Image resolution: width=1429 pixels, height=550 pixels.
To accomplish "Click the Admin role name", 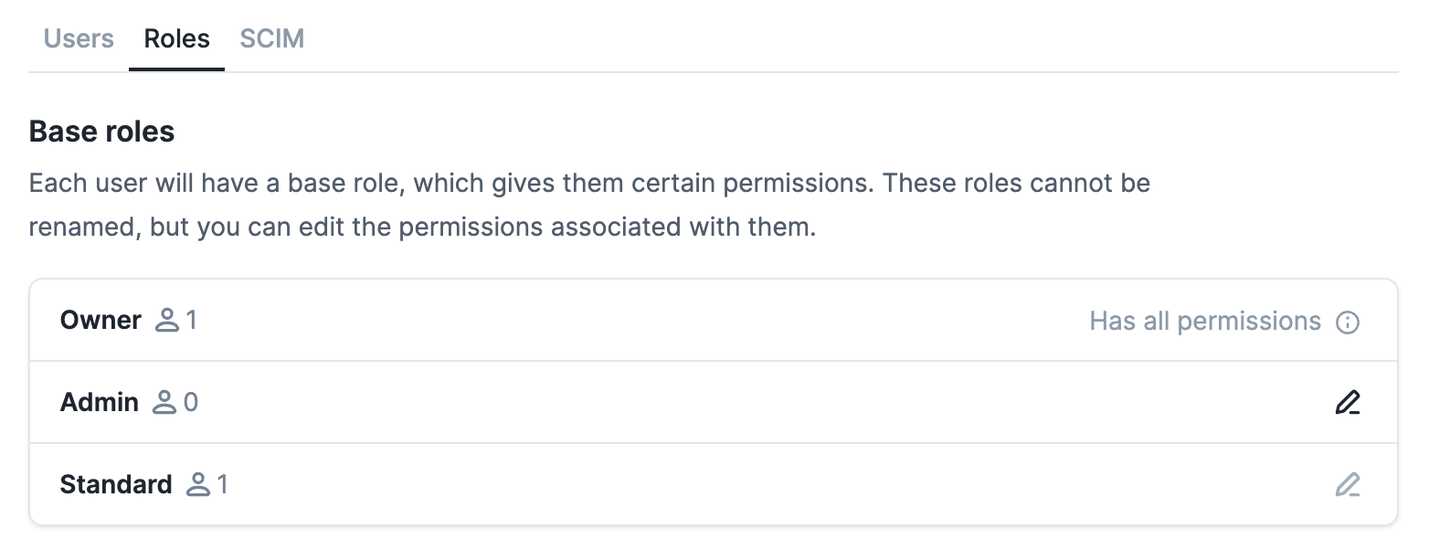I will (100, 403).
